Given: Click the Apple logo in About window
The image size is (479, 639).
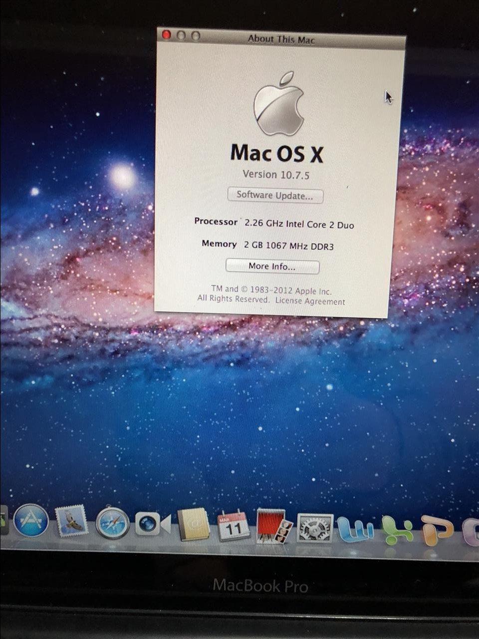Looking at the screenshot, I should coord(279,104).
